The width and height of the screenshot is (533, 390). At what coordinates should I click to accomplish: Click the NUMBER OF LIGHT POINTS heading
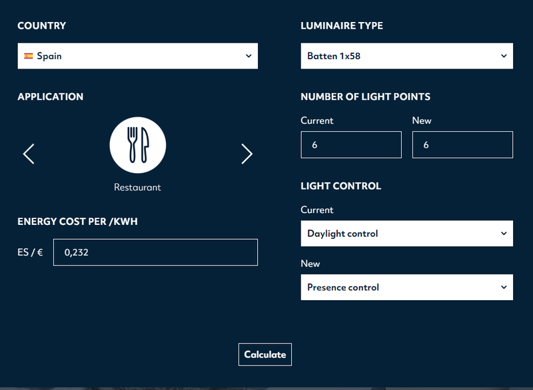pyautogui.click(x=365, y=97)
